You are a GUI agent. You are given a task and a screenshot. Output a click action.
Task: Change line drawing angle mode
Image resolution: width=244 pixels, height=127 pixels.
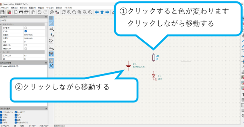pyautogui.click(x=51, y=47)
